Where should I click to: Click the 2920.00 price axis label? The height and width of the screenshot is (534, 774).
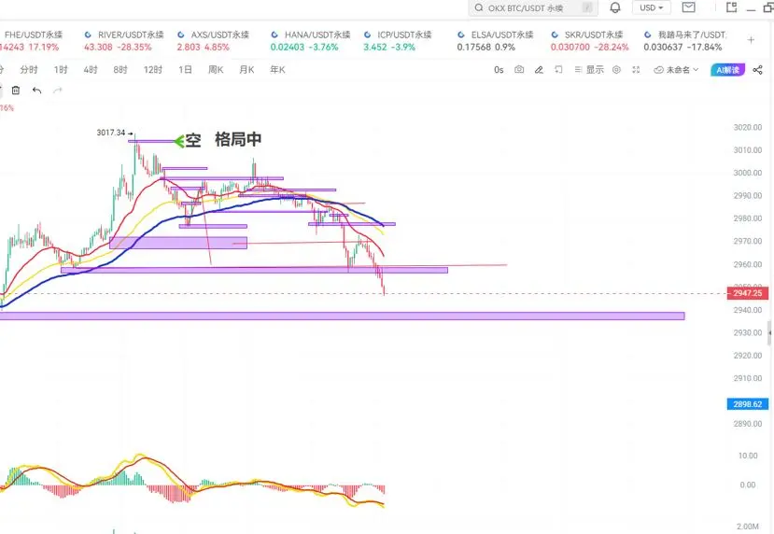tap(747, 356)
